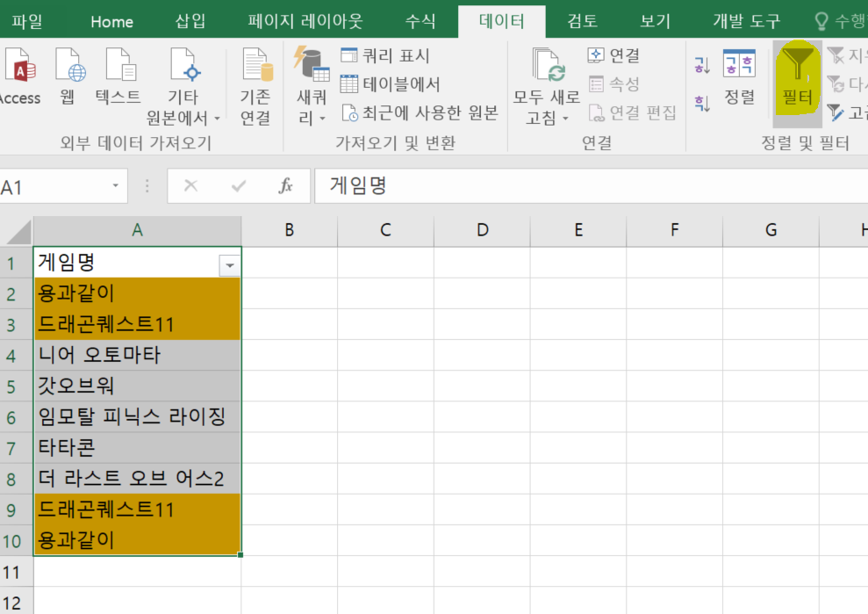This screenshot has width=868, height=614.
Task: Click the tell me lightbulb search
Action: click(x=821, y=22)
